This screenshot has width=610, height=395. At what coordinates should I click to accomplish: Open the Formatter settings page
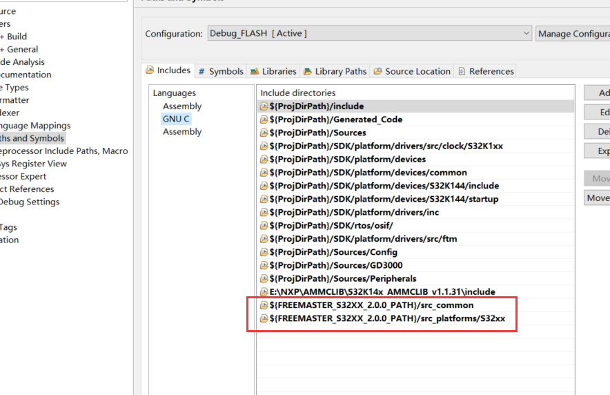14,100
